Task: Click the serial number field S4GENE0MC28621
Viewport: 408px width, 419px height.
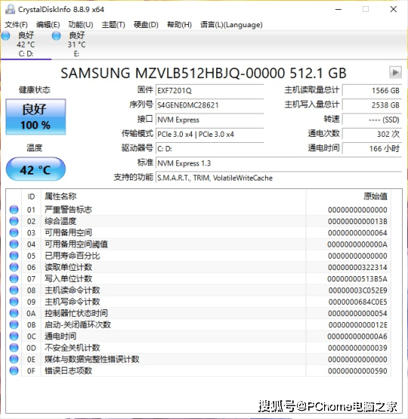Action: 209,104
